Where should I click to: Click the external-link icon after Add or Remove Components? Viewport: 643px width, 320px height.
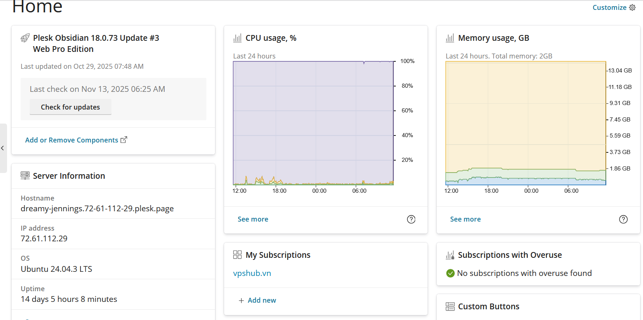(124, 140)
